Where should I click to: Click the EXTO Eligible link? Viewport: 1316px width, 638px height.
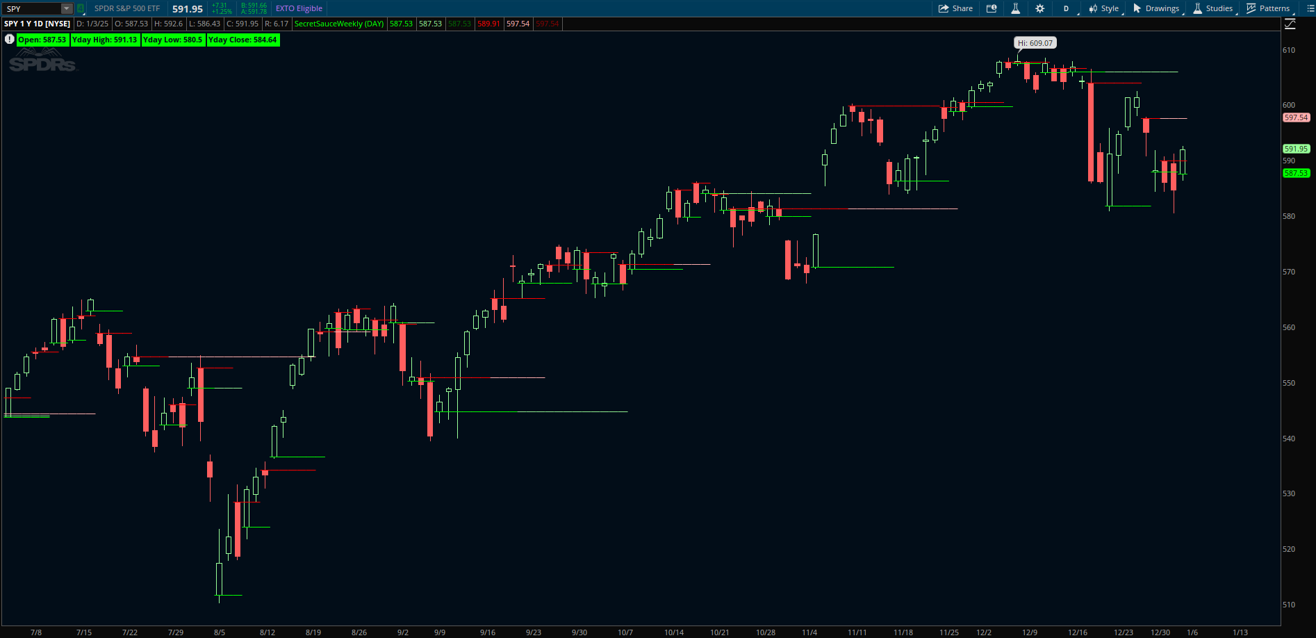pyautogui.click(x=299, y=8)
